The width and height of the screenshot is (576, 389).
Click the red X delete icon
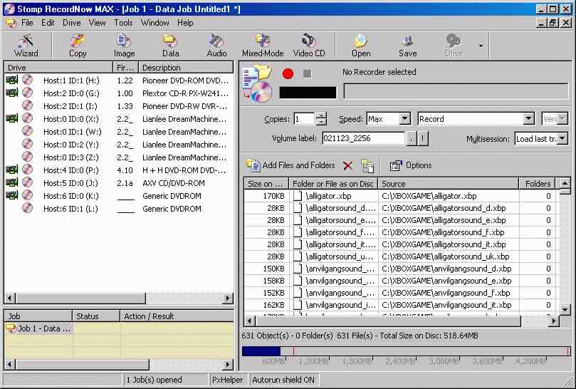point(347,165)
